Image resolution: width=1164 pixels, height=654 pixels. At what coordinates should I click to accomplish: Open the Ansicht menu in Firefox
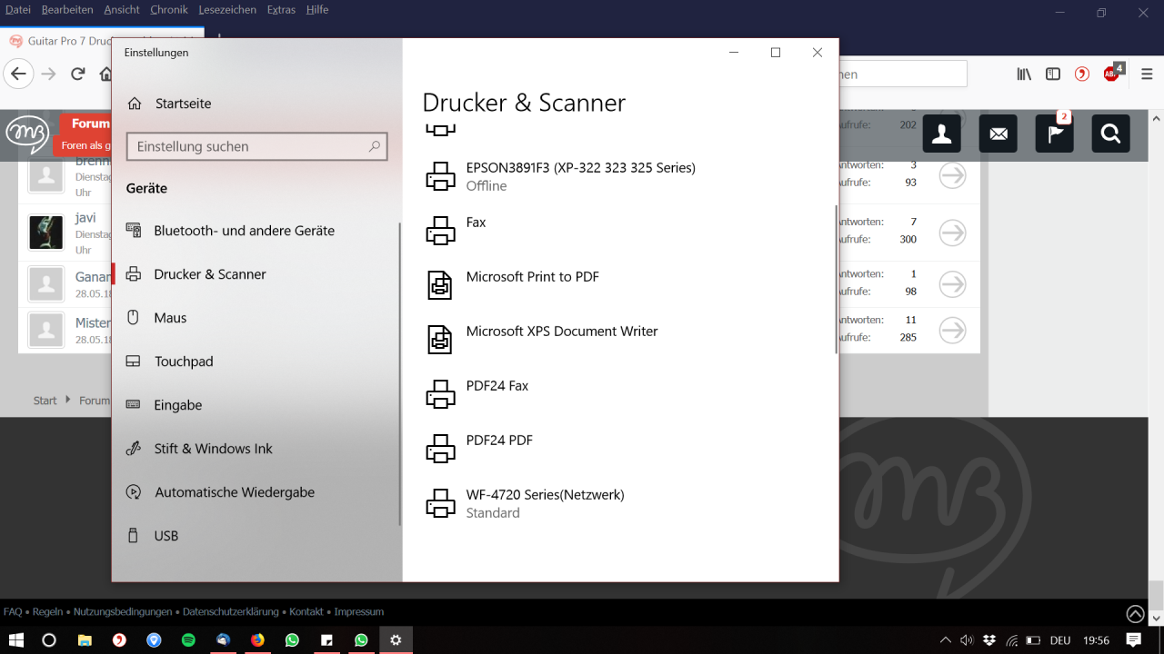pos(122,10)
